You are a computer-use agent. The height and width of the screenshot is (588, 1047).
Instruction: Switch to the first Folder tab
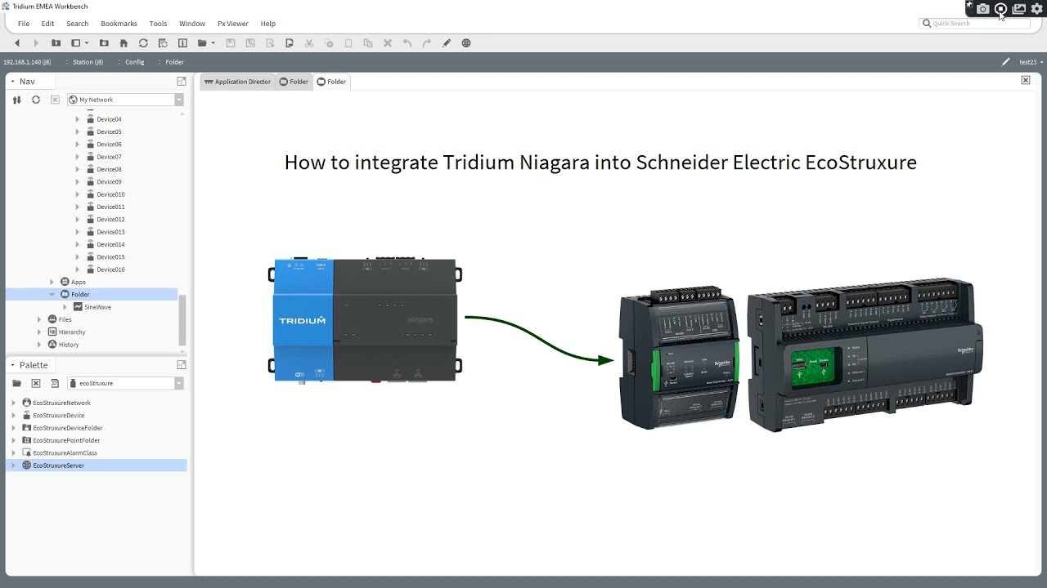[294, 82]
